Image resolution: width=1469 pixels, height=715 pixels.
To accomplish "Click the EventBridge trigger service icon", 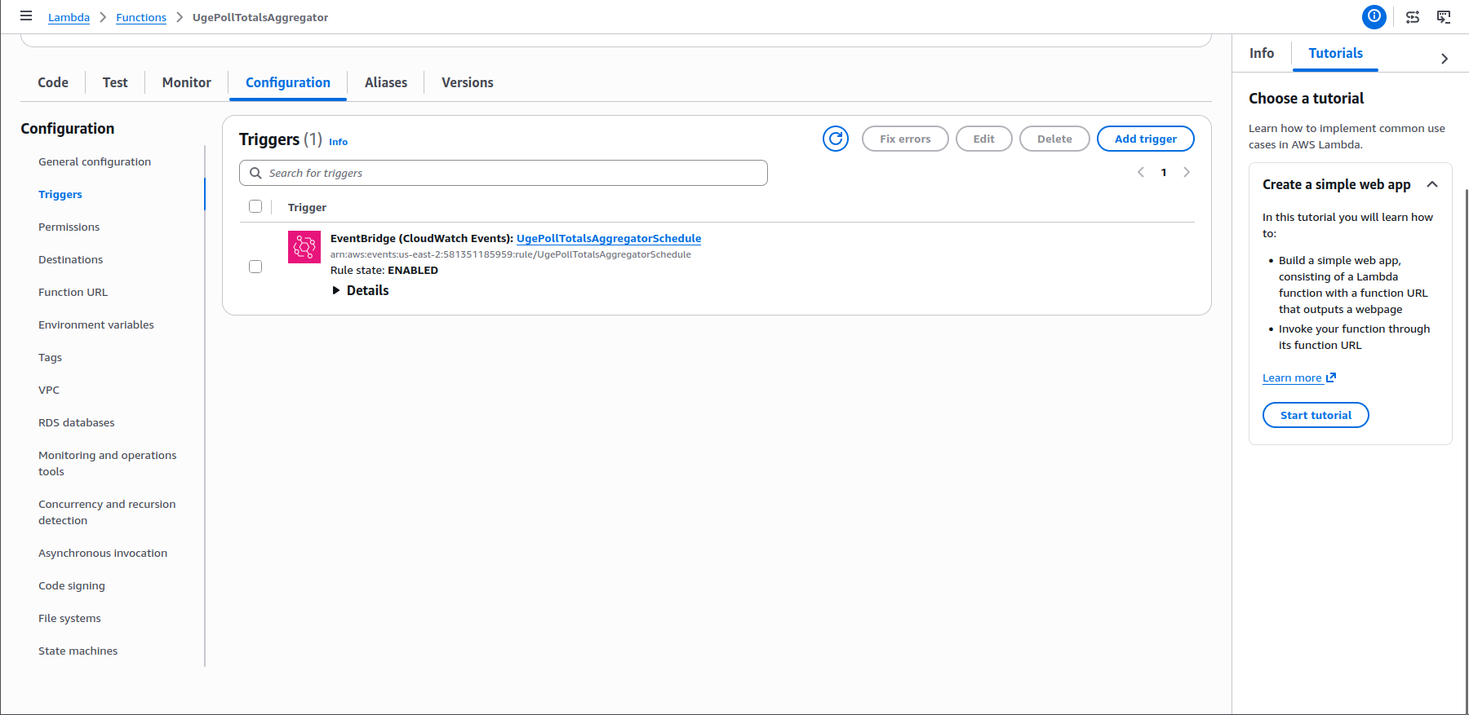I will [x=304, y=247].
